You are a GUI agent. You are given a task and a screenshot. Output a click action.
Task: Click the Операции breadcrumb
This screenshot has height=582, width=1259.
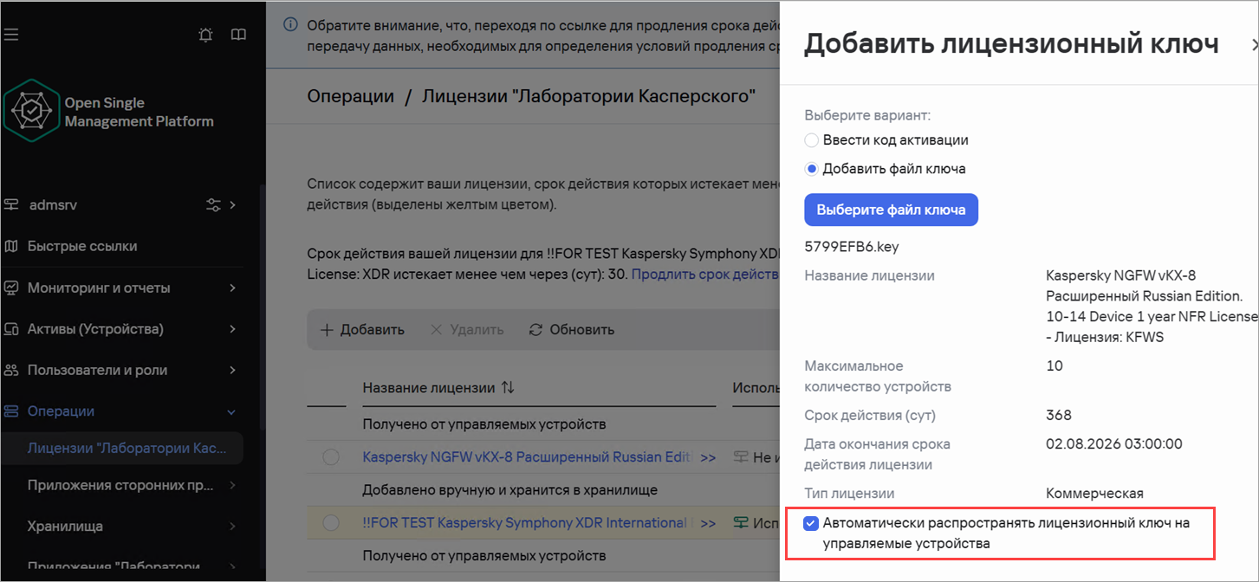351,96
